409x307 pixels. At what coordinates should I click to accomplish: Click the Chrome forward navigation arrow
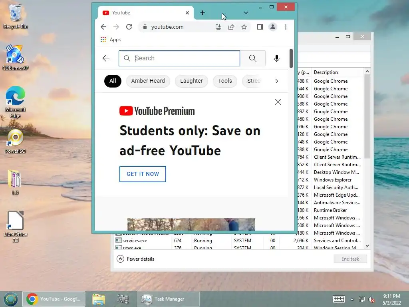tap(116, 27)
